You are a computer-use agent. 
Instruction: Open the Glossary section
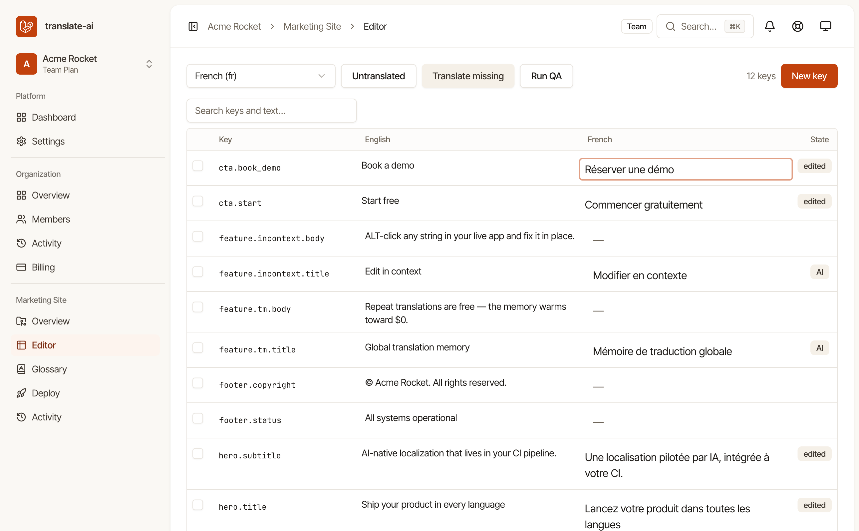[85, 369]
